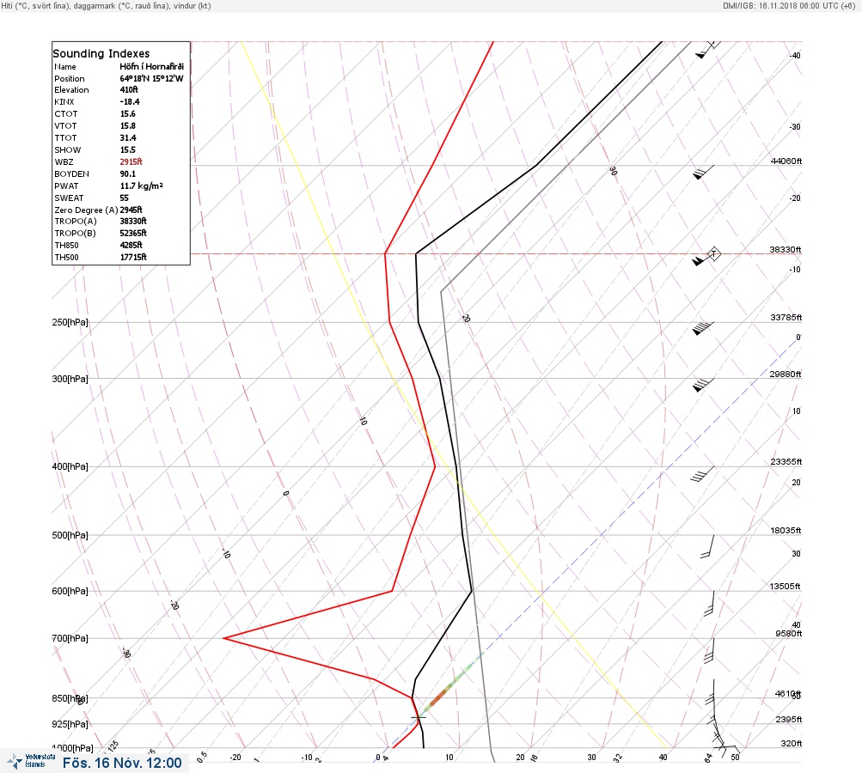The height and width of the screenshot is (773, 862).
Task: Click the date label Fös. 16 Nóv. 12:00
Action: click(x=122, y=763)
